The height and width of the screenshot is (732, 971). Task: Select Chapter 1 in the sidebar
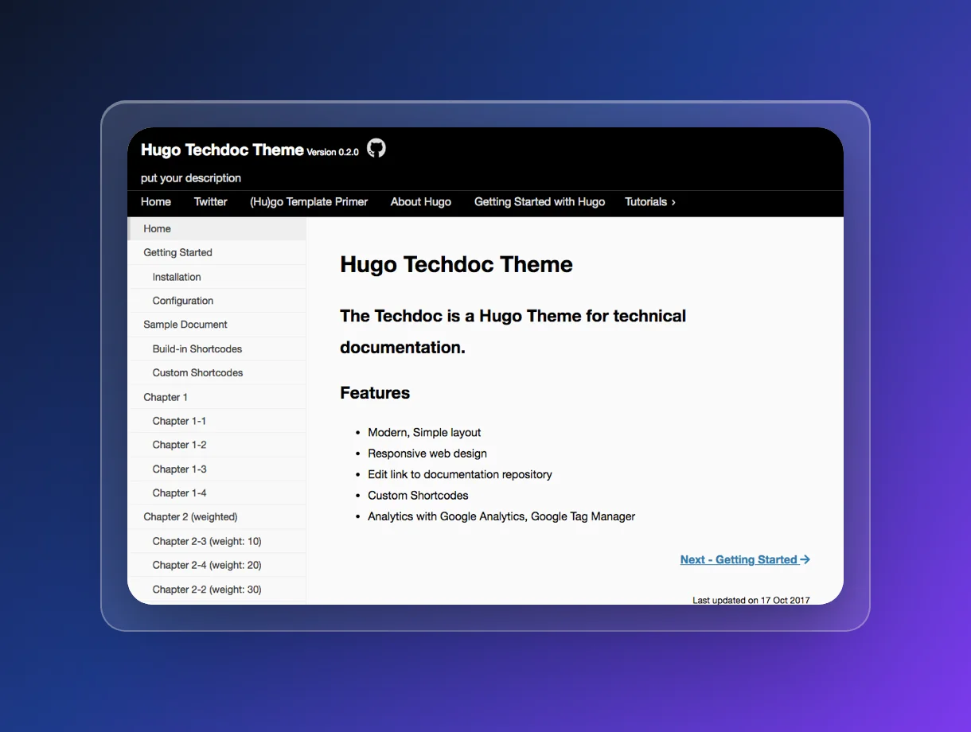pos(216,397)
